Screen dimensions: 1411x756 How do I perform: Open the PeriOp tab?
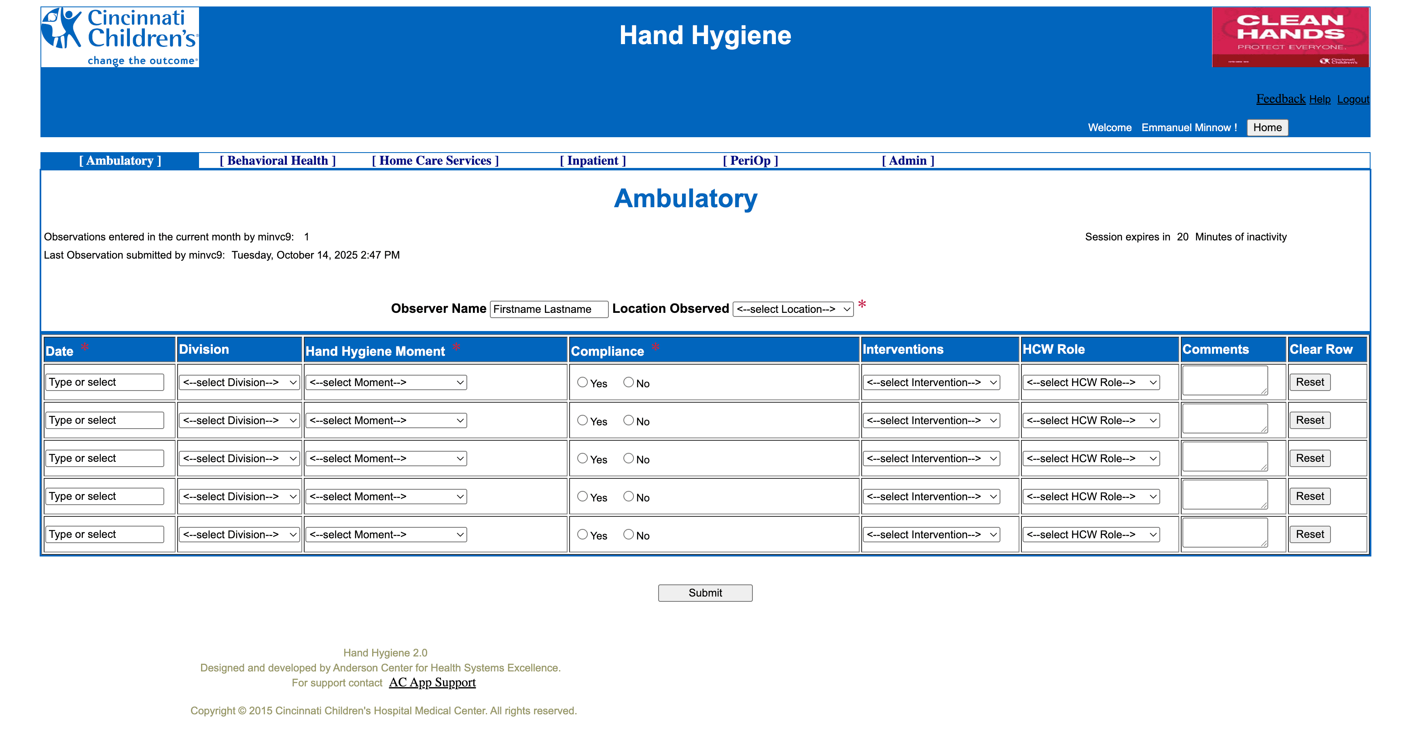[750, 161]
